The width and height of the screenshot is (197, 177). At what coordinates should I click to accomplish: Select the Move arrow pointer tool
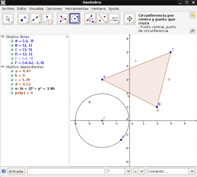8,19
